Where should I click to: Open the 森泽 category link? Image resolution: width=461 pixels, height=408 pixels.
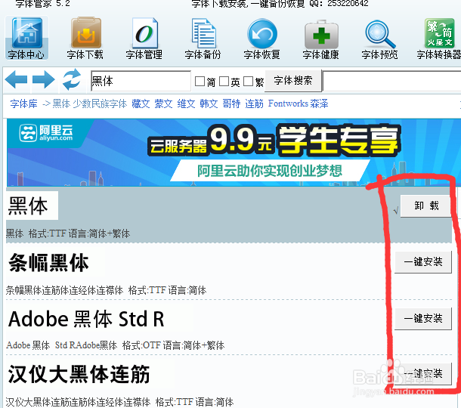[x=319, y=104]
